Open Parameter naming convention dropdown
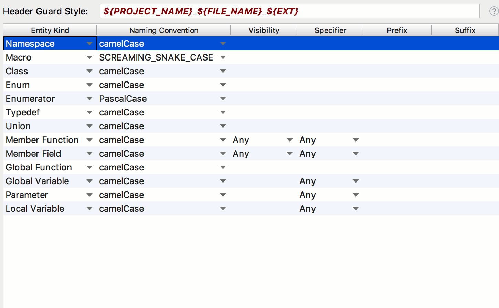This screenshot has height=308, width=499. (223, 195)
